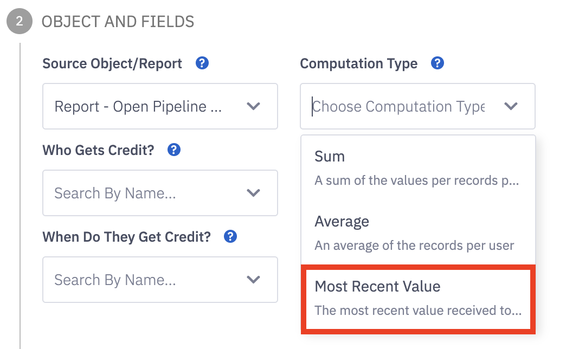Choose the Average computation option
The height and width of the screenshot is (349, 566).
[418, 233]
